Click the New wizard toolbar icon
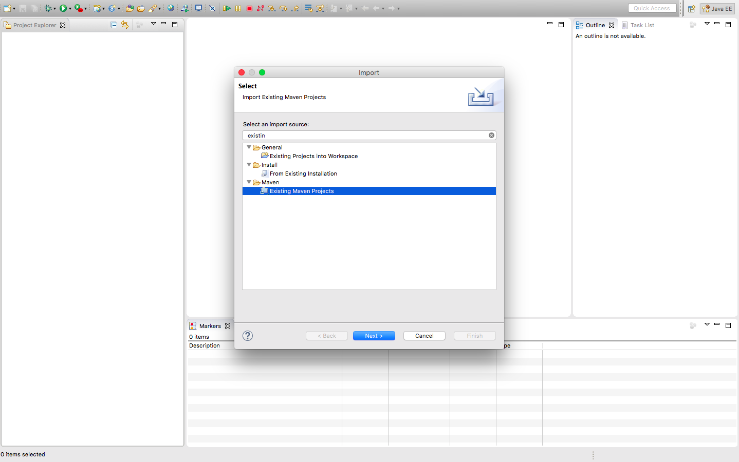739x462 pixels. pyautogui.click(x=7, y=8)
